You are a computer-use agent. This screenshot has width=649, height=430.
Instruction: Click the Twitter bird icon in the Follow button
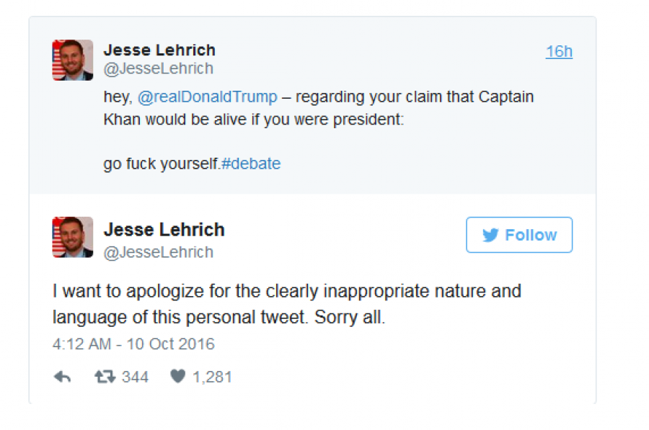(x=490, y=235)
